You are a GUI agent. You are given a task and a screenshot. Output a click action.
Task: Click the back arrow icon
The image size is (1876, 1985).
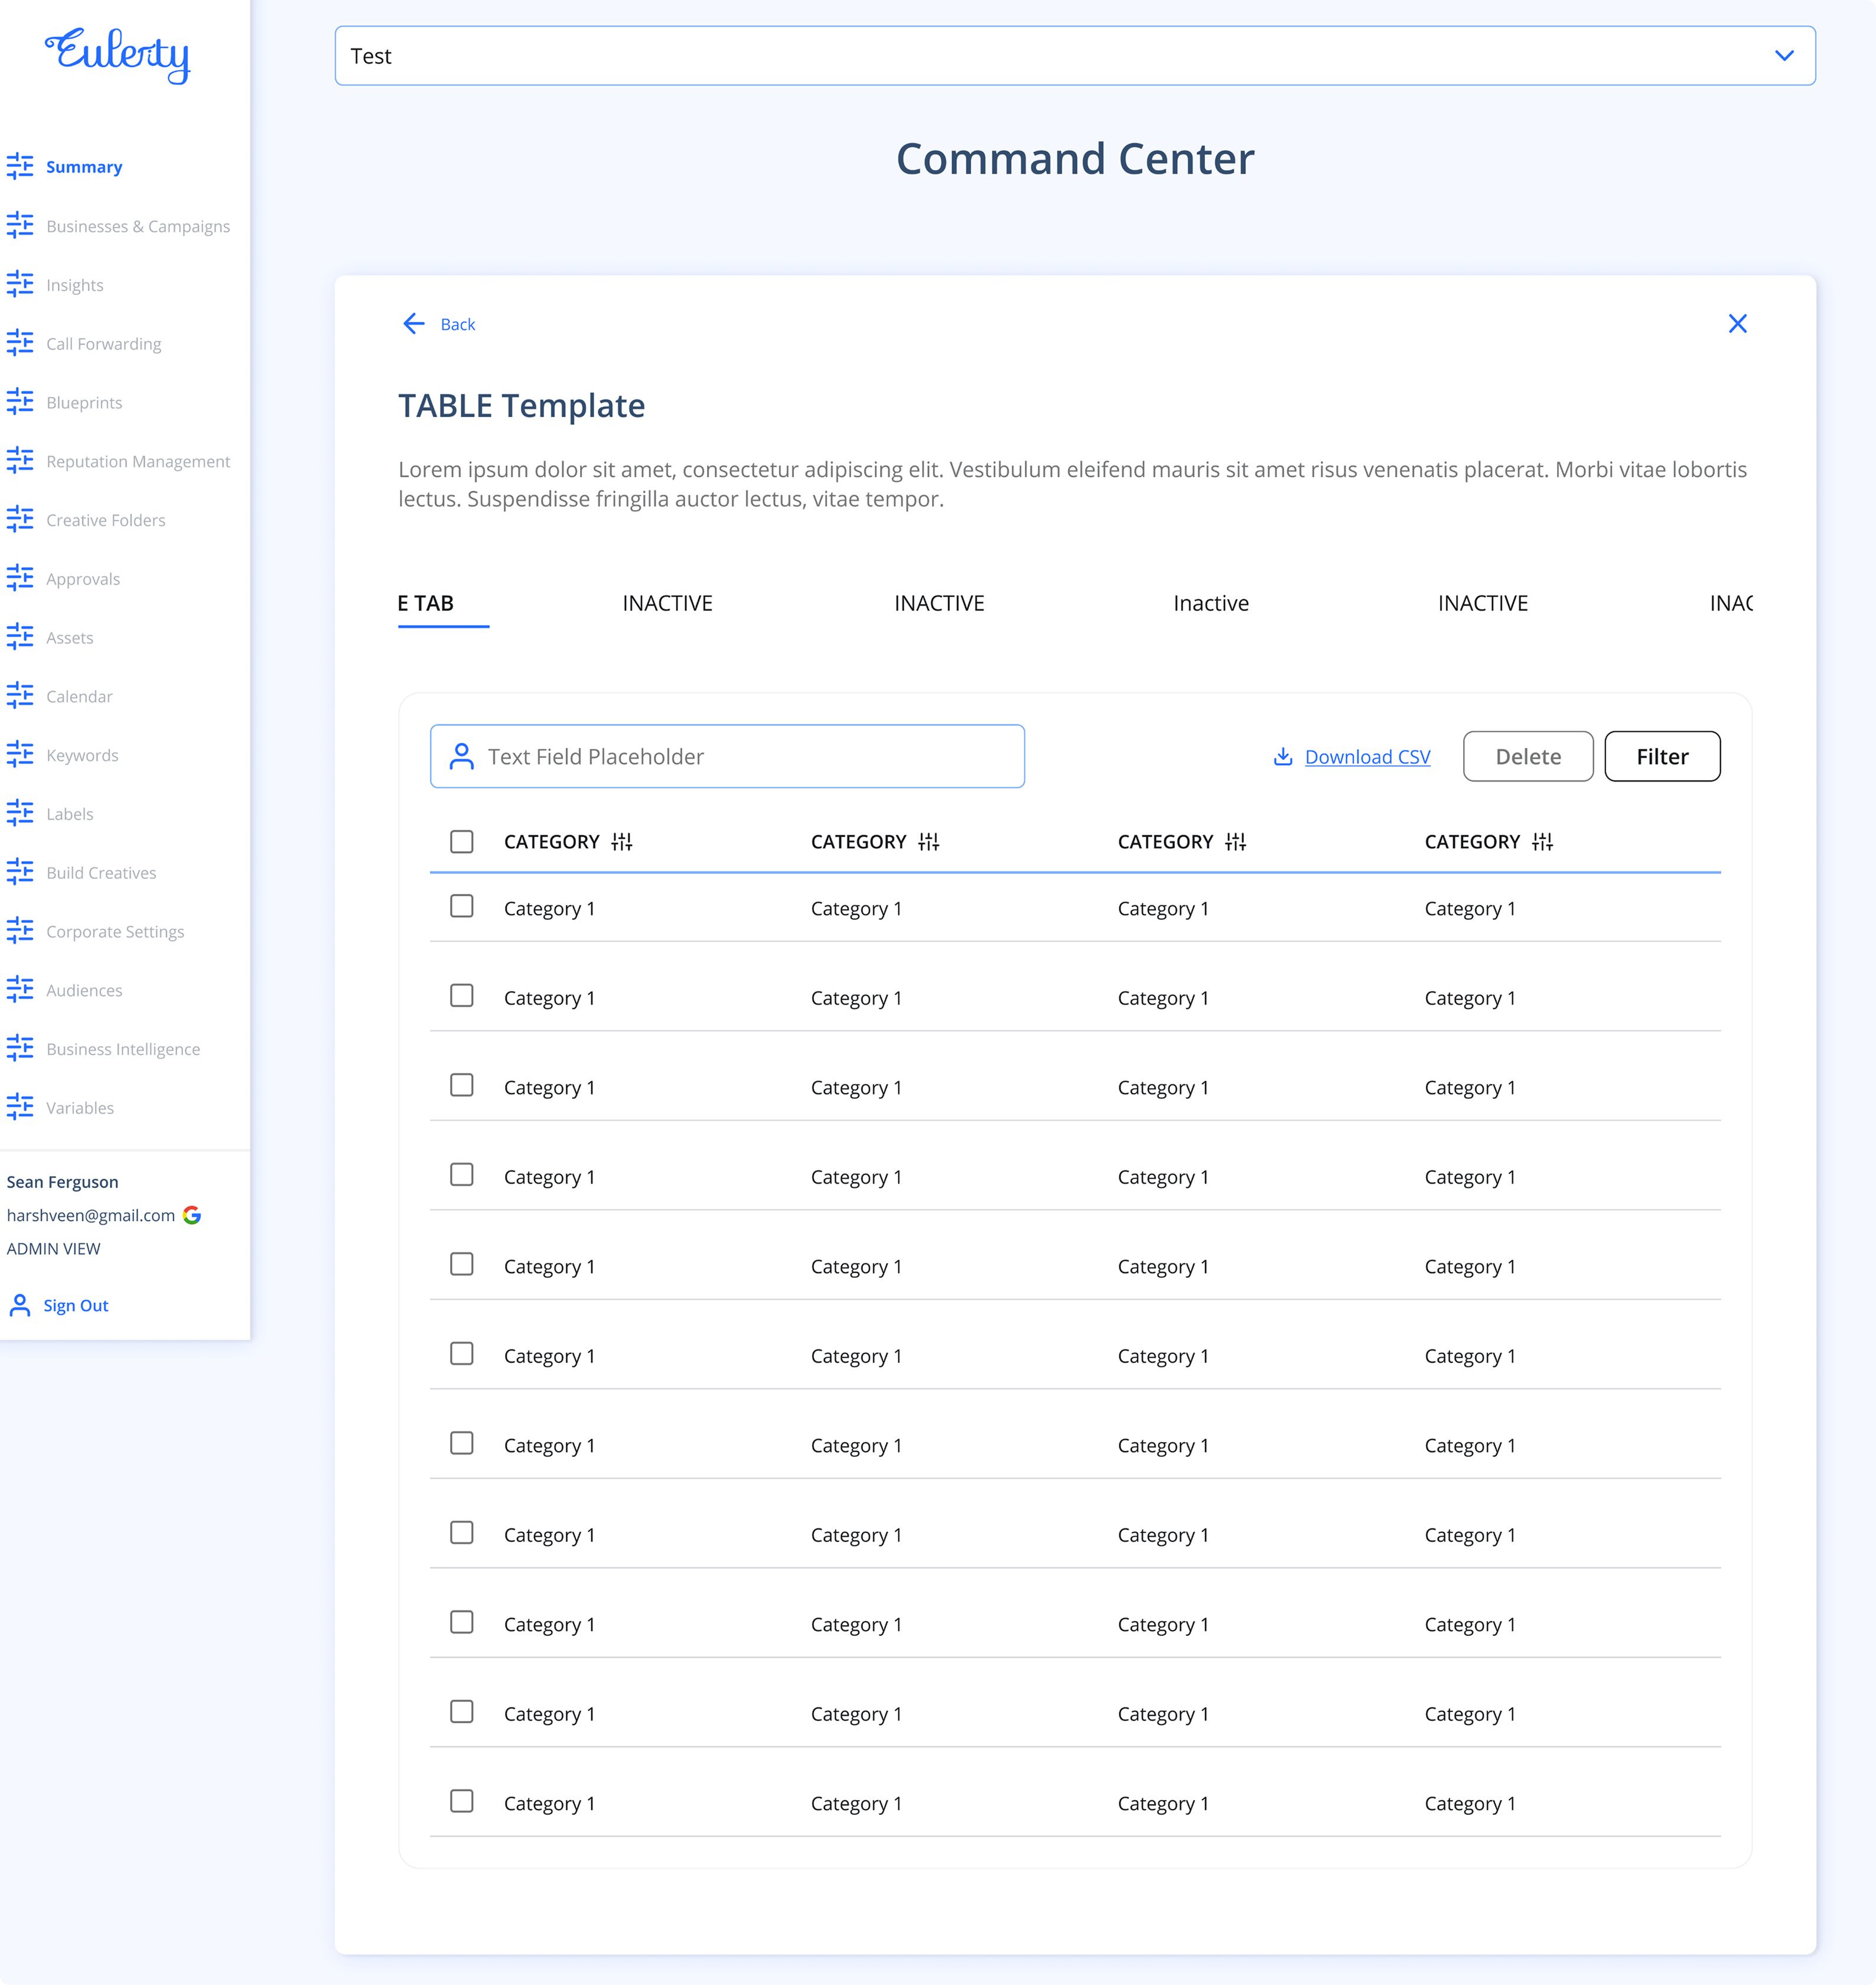pyautogui.click(x=413, y=324)
